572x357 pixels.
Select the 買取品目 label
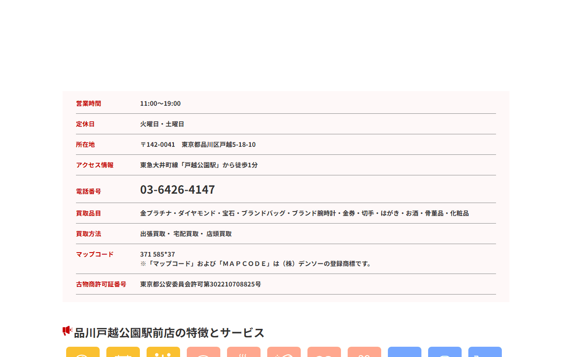88,213
